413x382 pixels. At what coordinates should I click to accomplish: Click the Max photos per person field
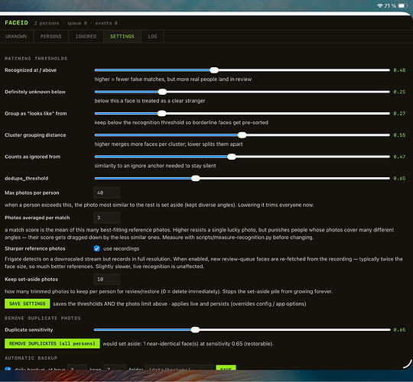106,193
